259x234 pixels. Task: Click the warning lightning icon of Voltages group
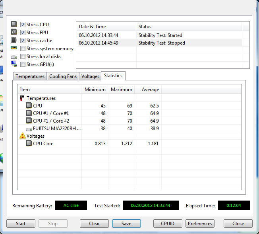[x=23, y=136]
